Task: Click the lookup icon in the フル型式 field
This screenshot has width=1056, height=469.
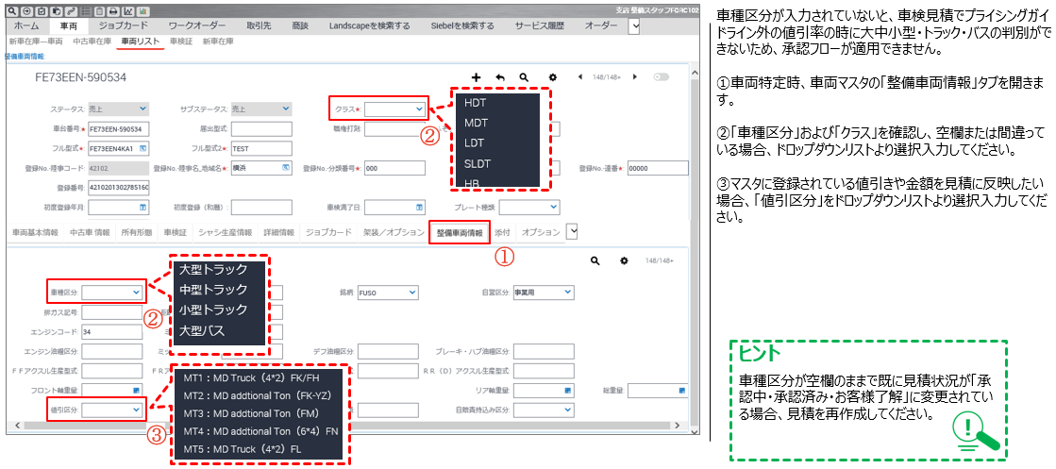Action: (x=143, y=149)
